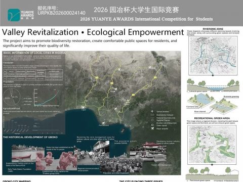This screenshot has width=243, height=182.
Task: Click the registration number 'URPKB202600024140'
Action: (61, 13)
